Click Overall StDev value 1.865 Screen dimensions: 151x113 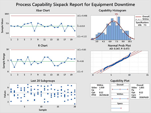[x=142, y=88]
